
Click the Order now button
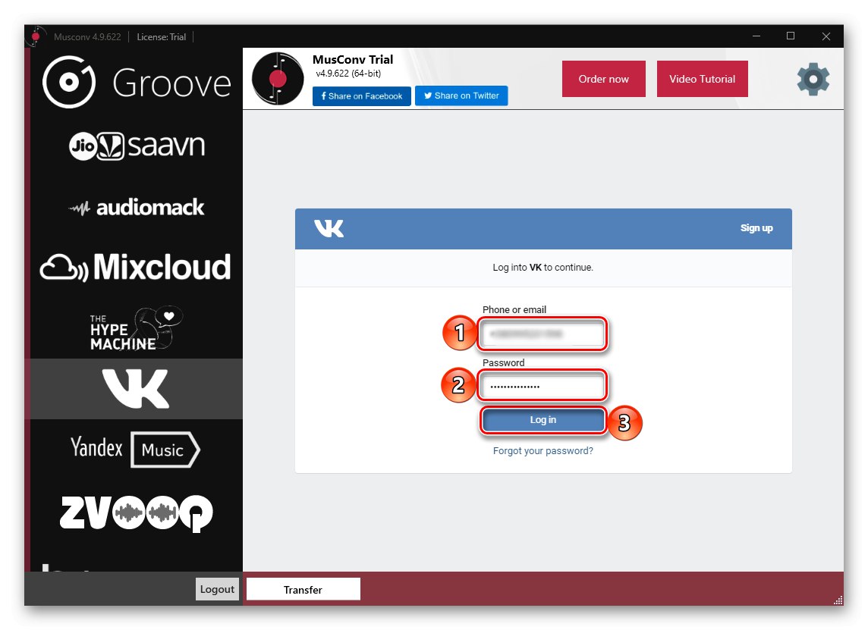[603, 79]
